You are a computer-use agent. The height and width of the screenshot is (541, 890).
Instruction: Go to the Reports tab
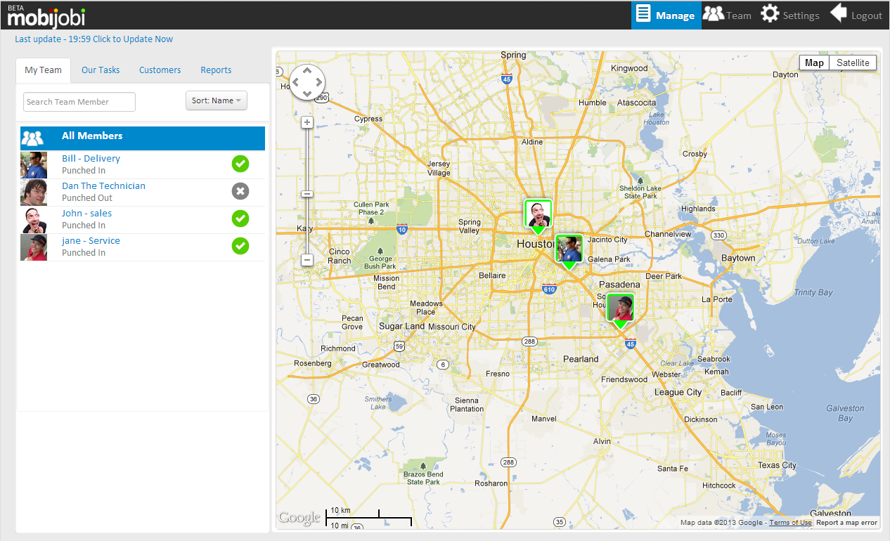216,70
